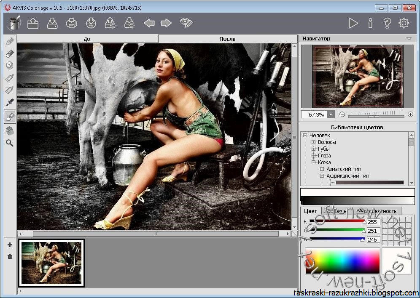Select the Eyedropper tool

[10, 102]
